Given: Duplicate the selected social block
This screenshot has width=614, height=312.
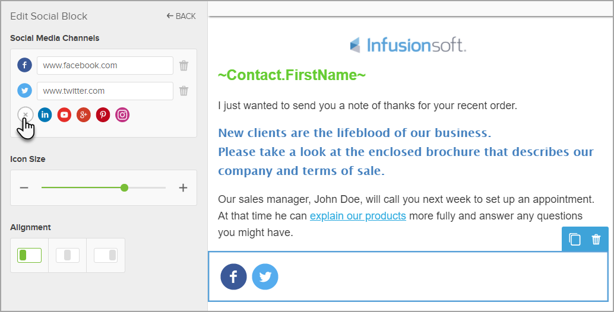Looking at the screenshot, I should point(574,240).
